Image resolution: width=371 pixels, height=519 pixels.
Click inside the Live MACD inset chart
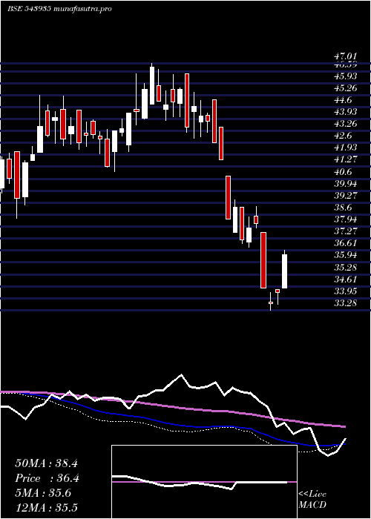click(204, 482)
